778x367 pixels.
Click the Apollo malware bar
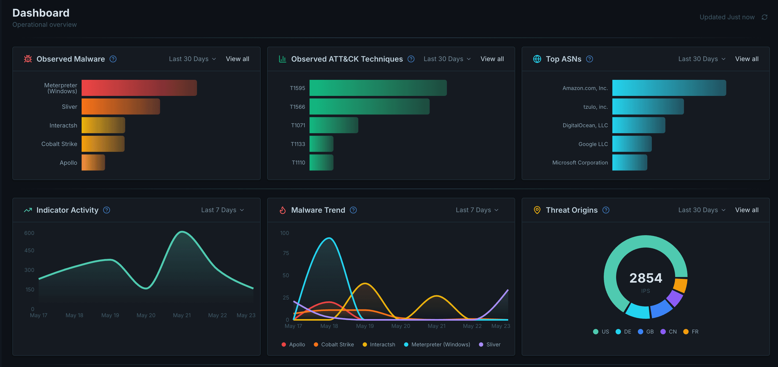pyautogui.click(x=93, y=162)
